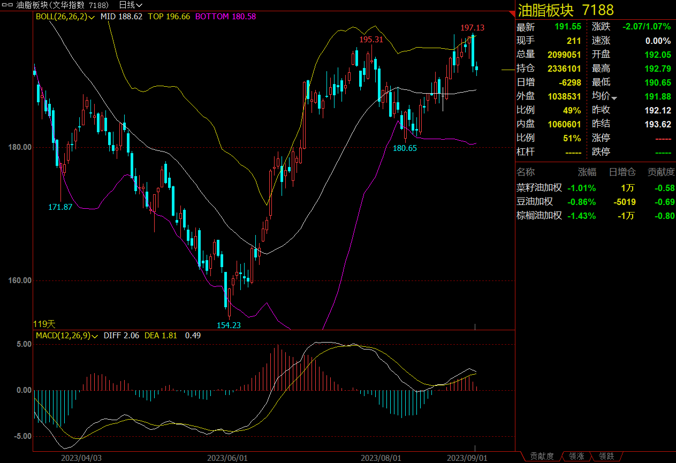Sort by the 贡献度 column header

(661, 172)
